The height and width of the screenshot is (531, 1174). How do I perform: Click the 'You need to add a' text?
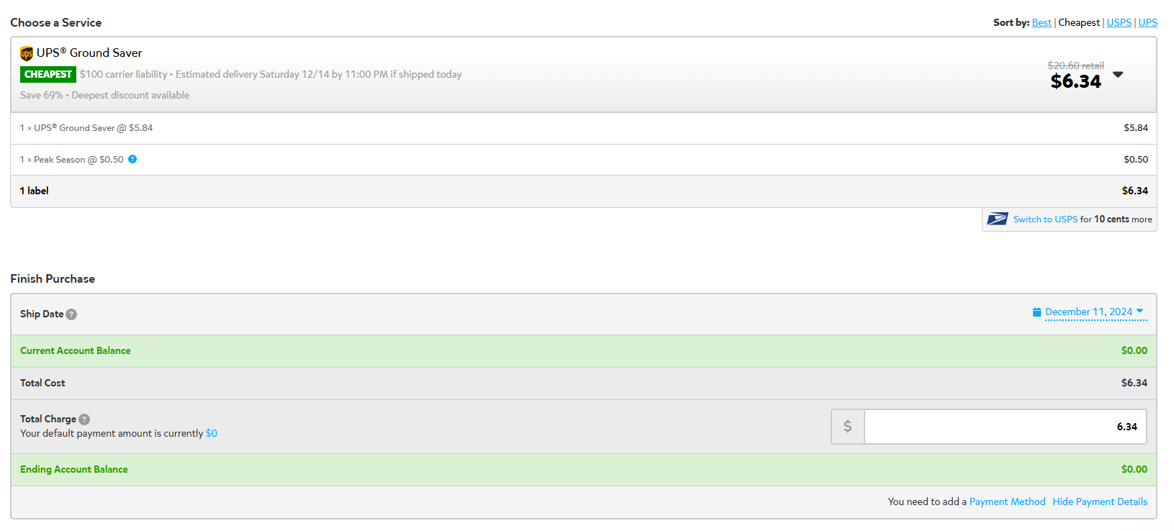pos(927,501)
